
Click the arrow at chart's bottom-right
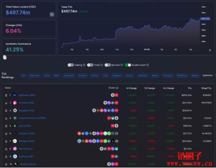(x=210, y=50)
